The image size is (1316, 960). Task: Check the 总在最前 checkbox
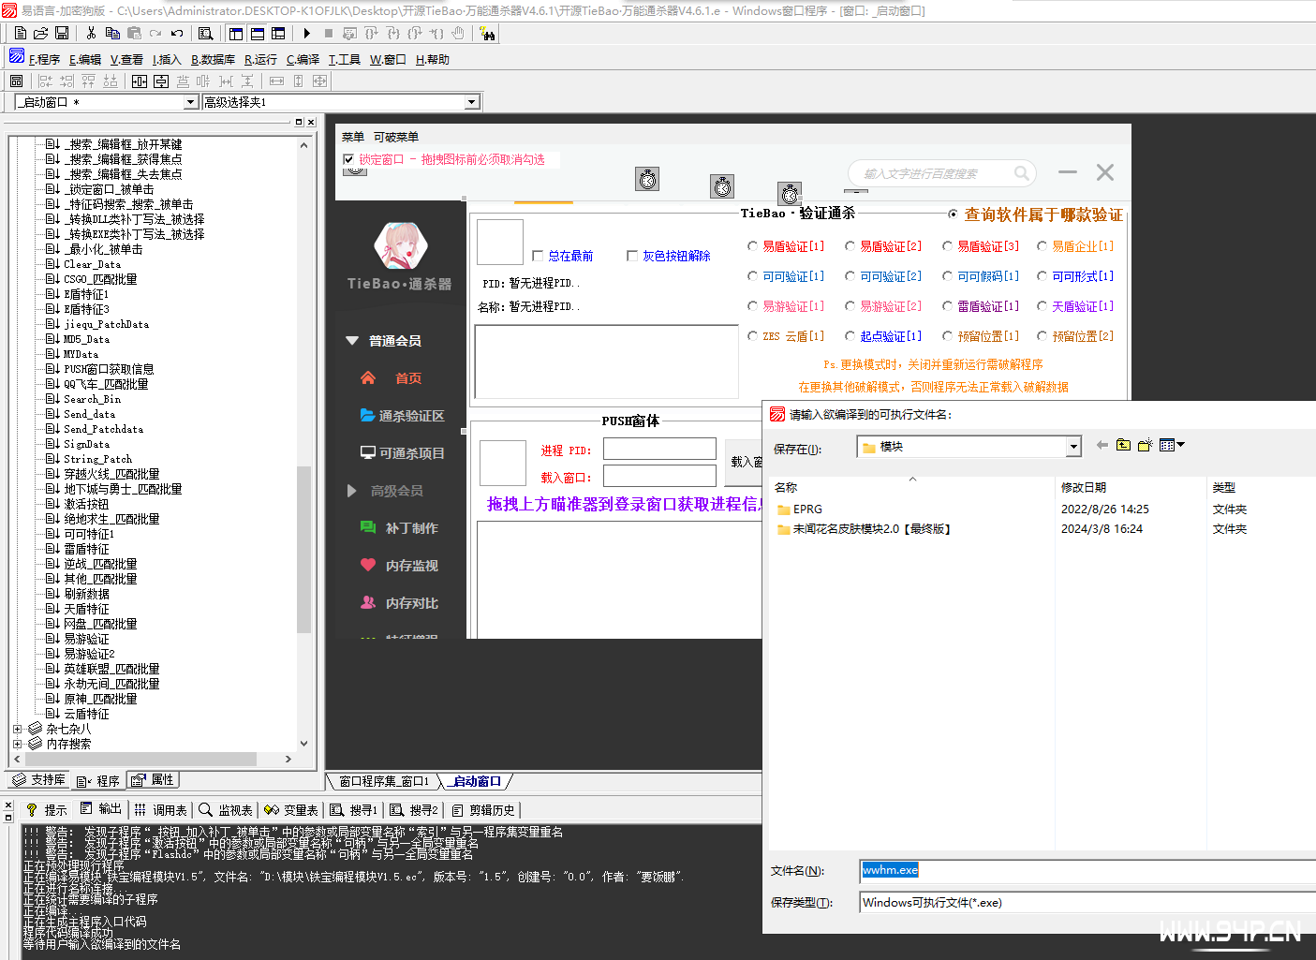tap(538, 256)
